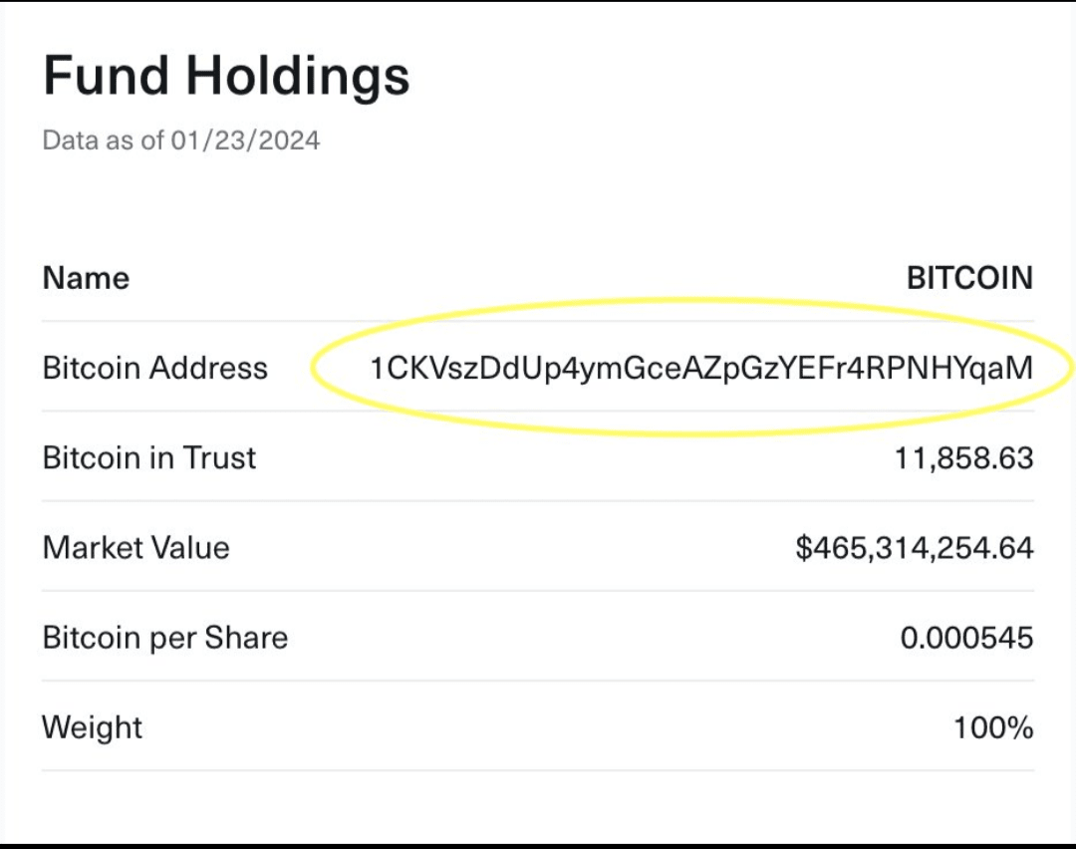This screenshot has width=1076, height=849.
Task: Select the Bitcoin address 1CKVszDdUp4ymGceAZpGzYEFr4RPNHYqaM
Action: click(x=700, y=369)
